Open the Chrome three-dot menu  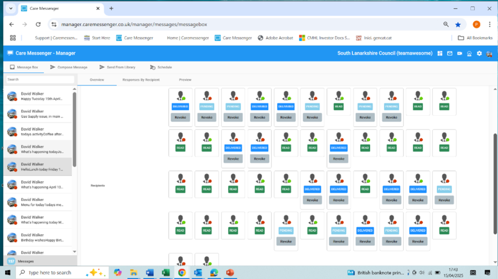[490, 24]
